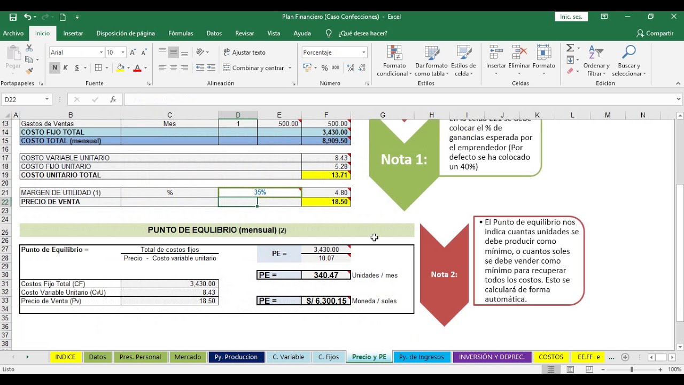The height and width of the screenshot is (385, 684).
Task: Click the decrease indent icon
Action: click(x=200, y=68)
